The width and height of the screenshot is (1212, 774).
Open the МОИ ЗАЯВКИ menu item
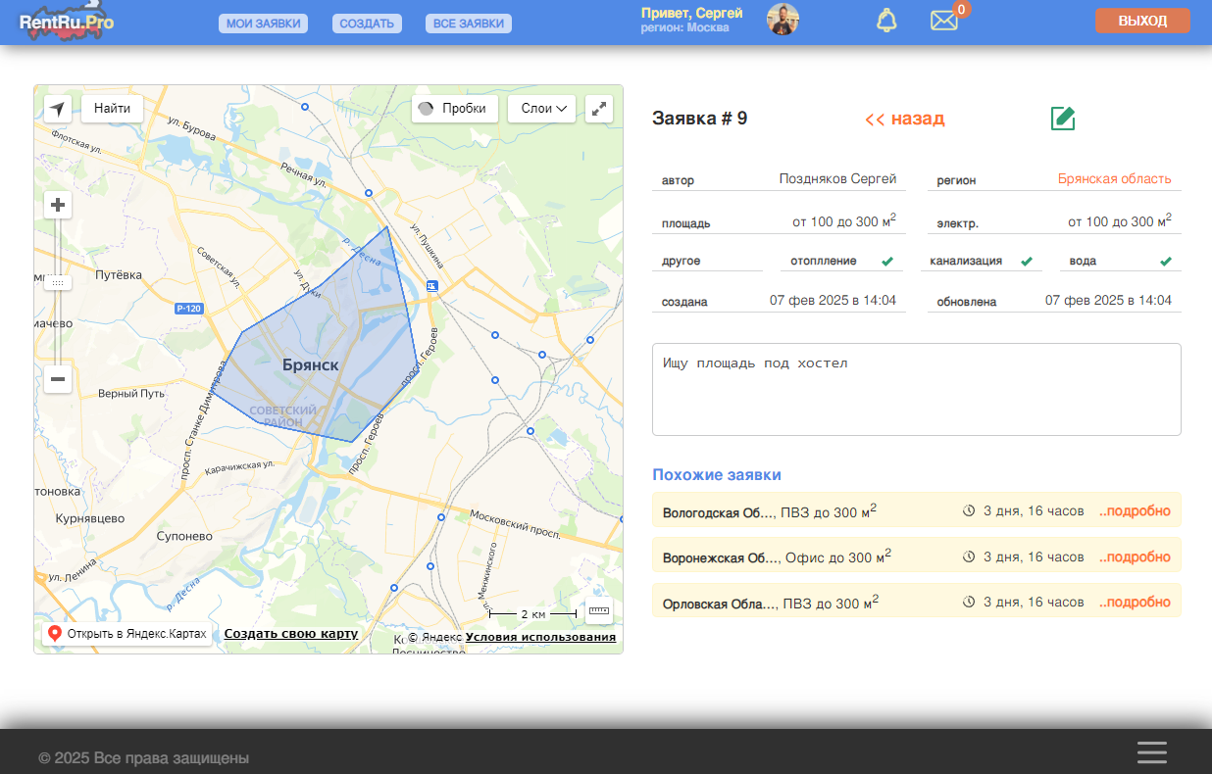pyautogui.click(x=263, y=24)
